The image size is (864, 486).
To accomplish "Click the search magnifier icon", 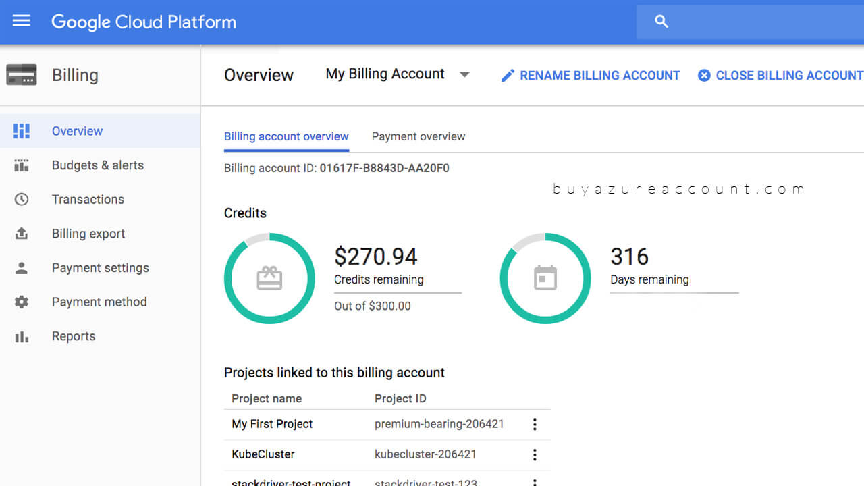I will pyautogui.click(x=661, y=22).
